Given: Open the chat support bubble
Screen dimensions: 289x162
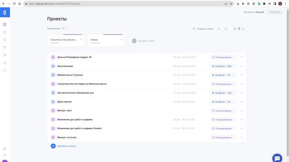Looking at the screenshot, I should click(x=277, y=158).
